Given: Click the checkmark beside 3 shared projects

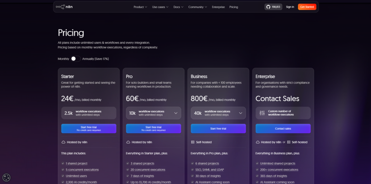Looking at the screenshot, I should (x=128, y=163).
